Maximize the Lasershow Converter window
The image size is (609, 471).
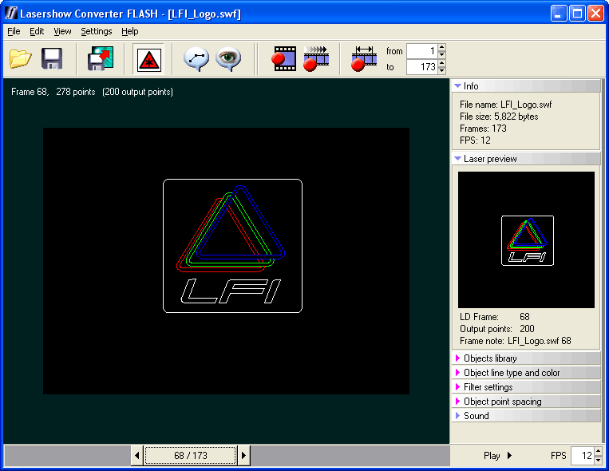[x=578, y=14]
